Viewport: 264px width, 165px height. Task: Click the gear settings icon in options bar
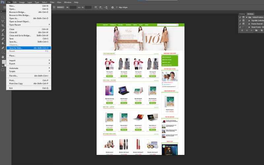pos(113,7)
